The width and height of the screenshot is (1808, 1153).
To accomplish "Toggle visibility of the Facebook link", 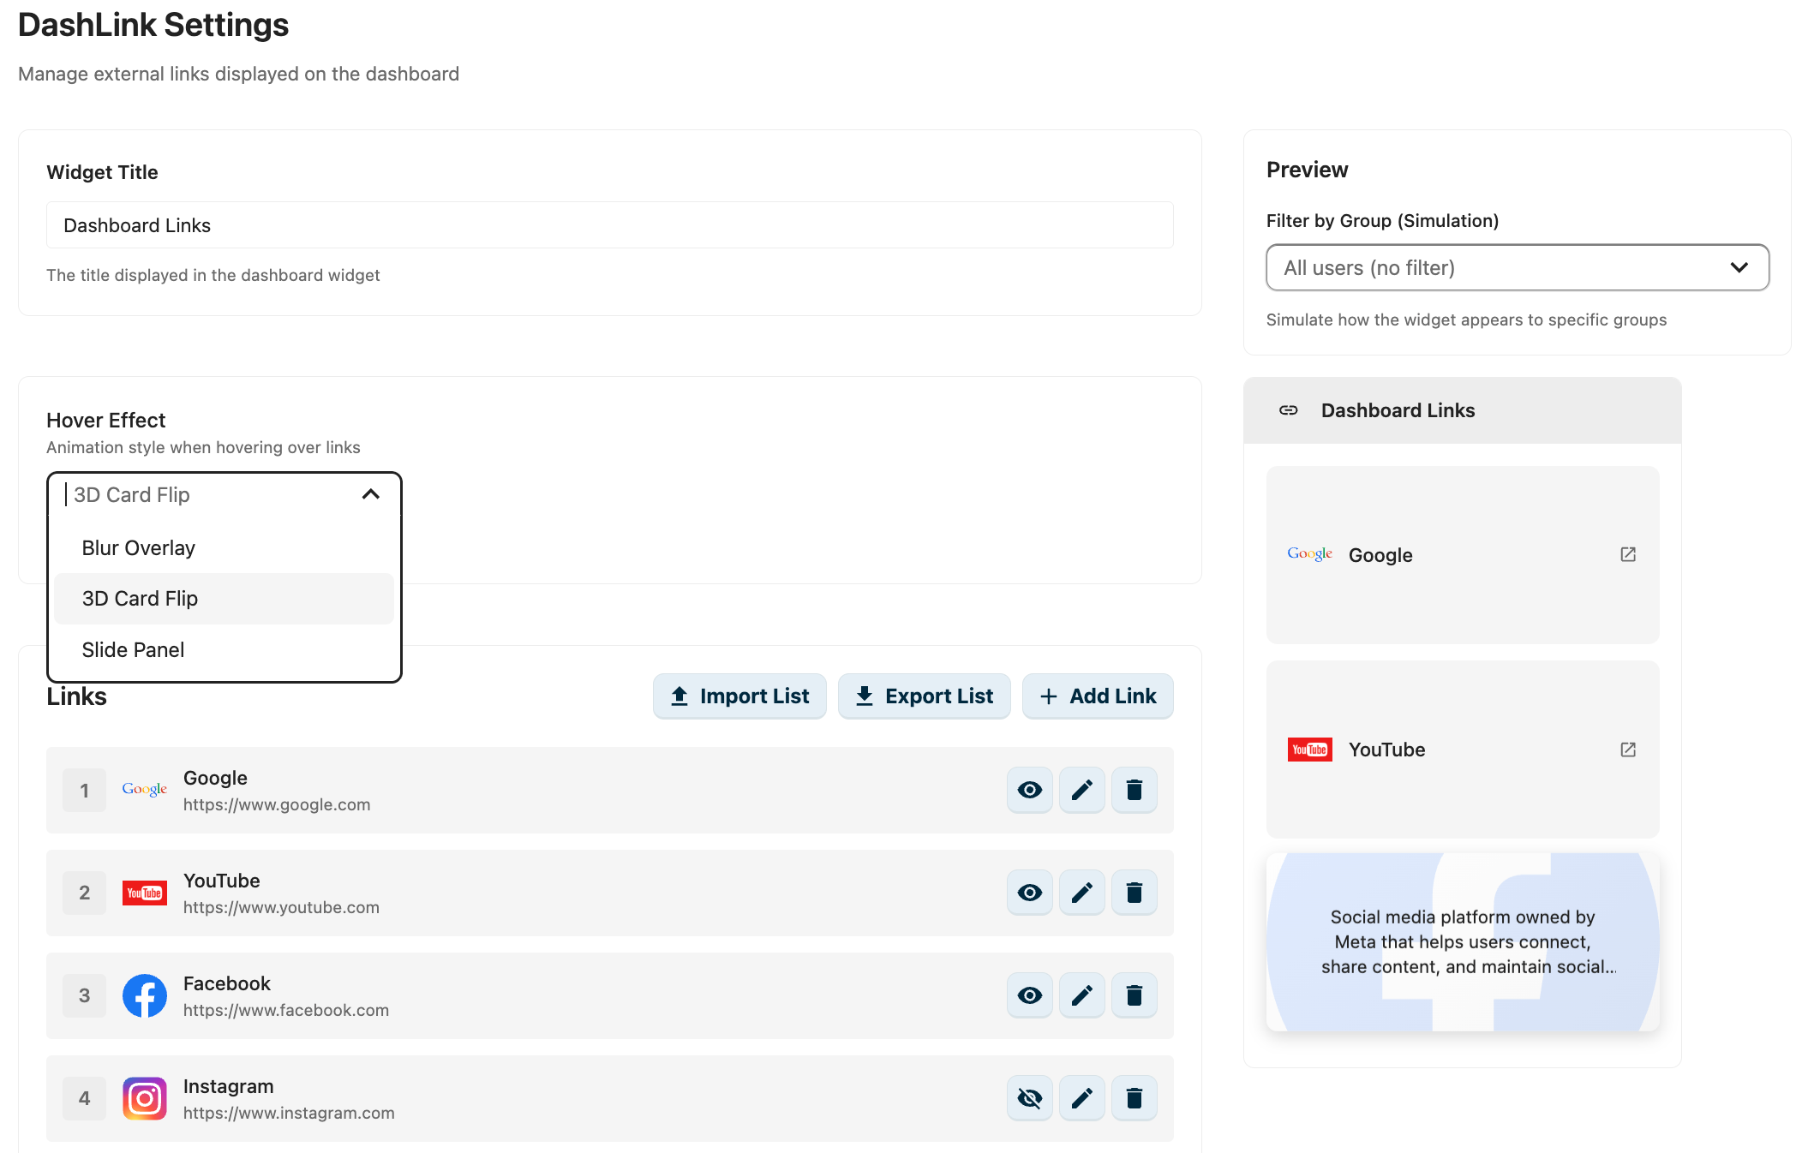I will (1029, 995).
